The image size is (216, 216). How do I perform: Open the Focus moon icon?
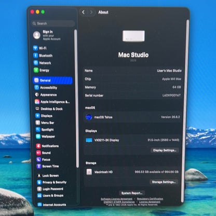point(38,159)
